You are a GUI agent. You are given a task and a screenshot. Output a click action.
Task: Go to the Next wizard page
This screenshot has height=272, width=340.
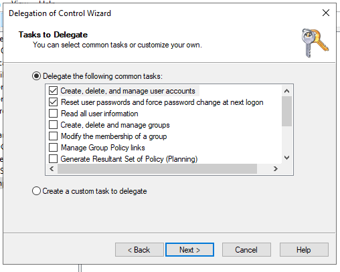coord(189,250)
